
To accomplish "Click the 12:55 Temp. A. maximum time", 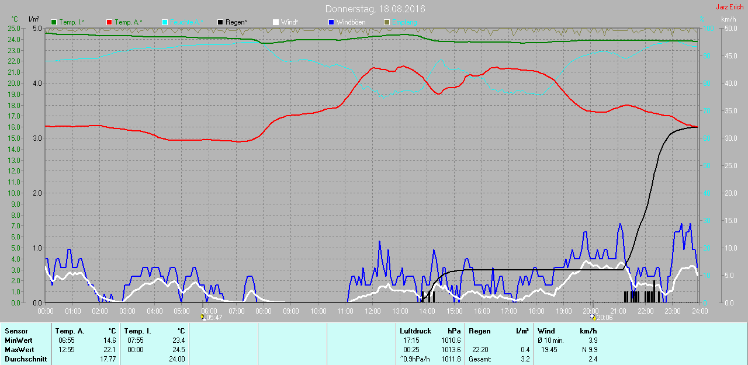I will 67,350.
